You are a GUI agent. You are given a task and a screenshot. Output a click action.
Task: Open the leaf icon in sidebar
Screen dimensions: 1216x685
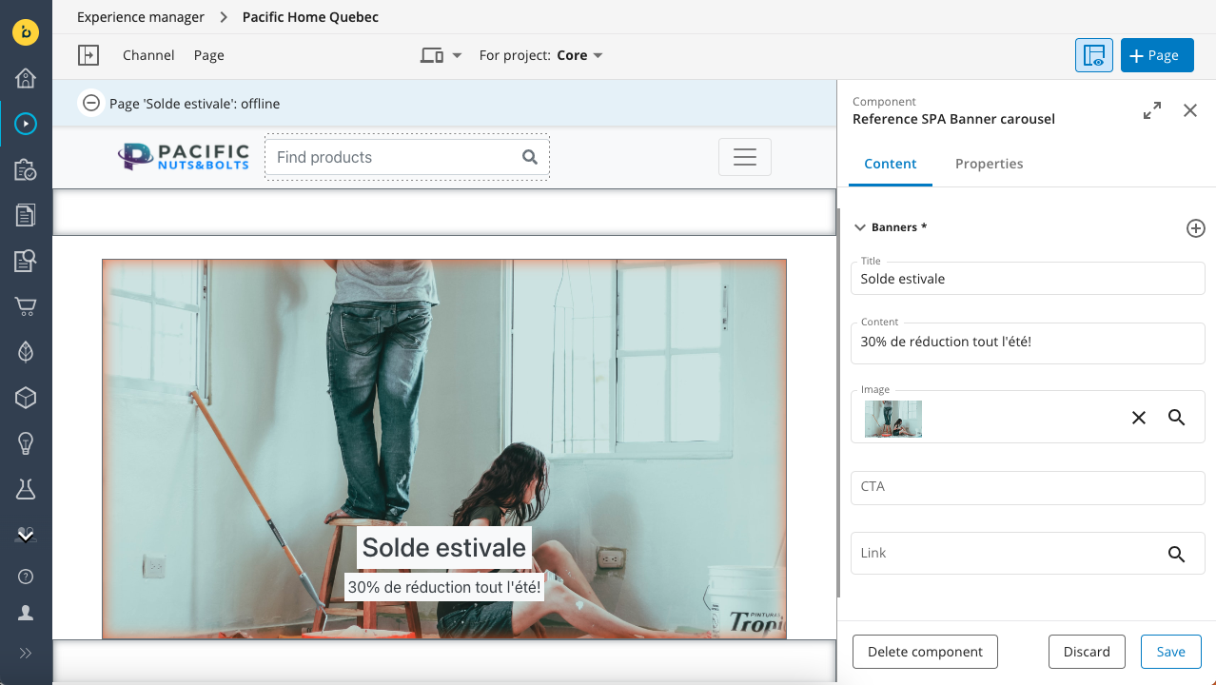(26, 352)
